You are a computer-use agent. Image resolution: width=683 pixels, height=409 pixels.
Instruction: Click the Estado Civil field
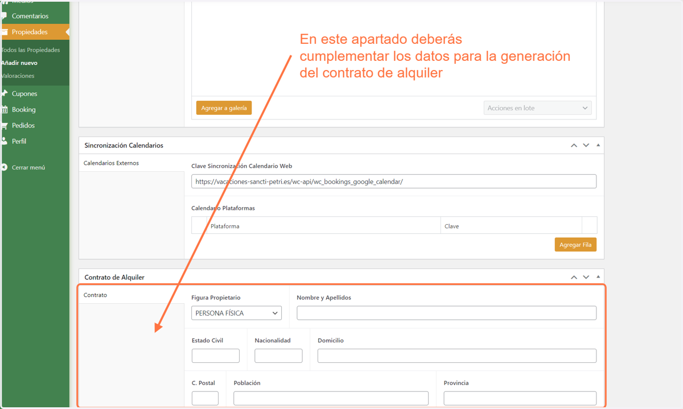216,356
